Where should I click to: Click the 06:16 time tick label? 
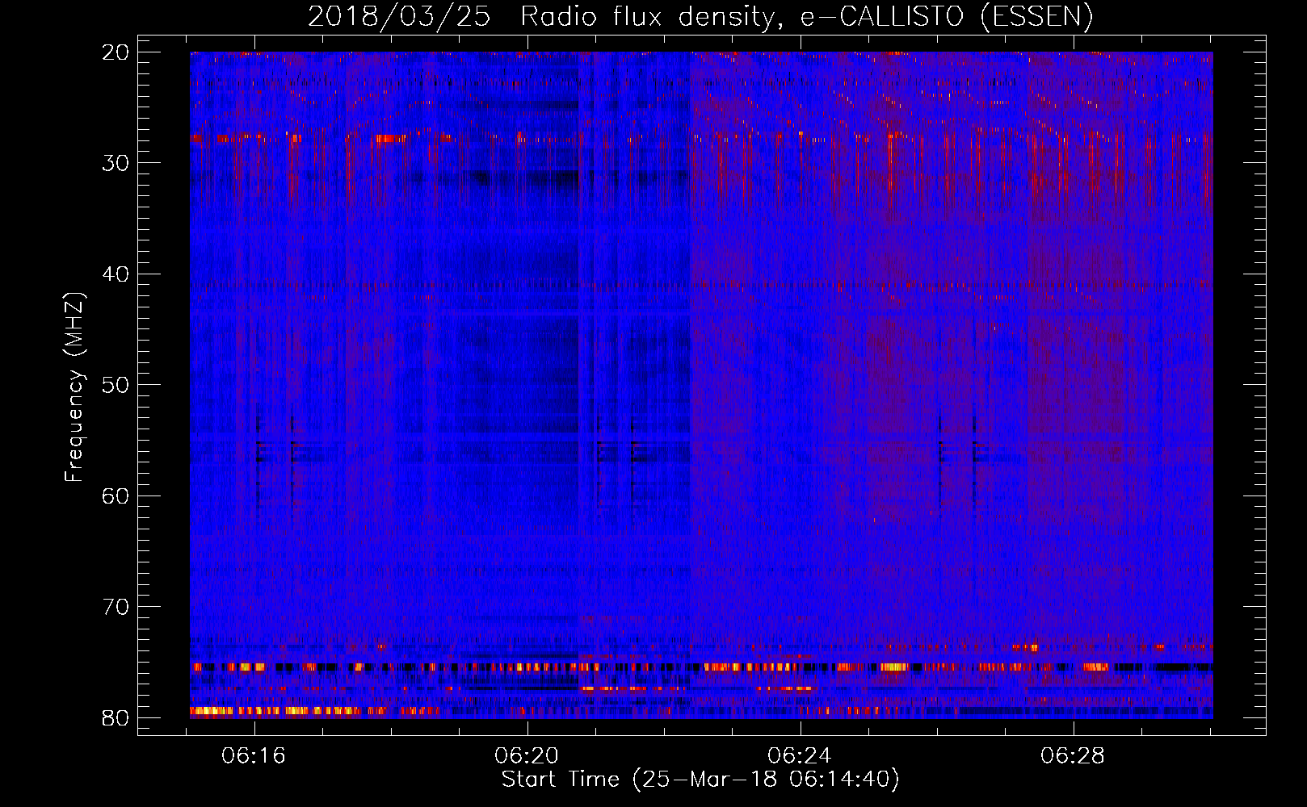point(254,756)
